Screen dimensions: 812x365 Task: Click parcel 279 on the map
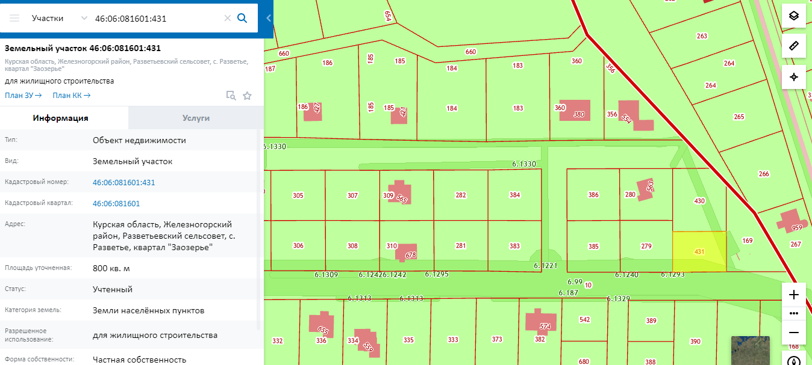pos(646,246)
